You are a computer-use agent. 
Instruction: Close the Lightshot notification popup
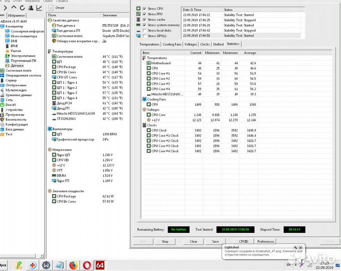tap(300, 248)
